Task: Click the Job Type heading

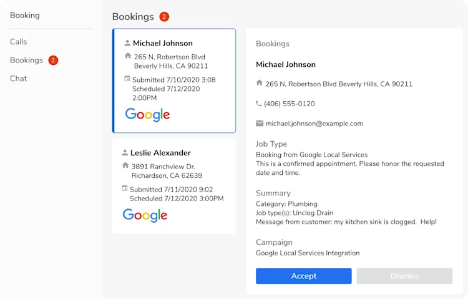Action: 271,144
